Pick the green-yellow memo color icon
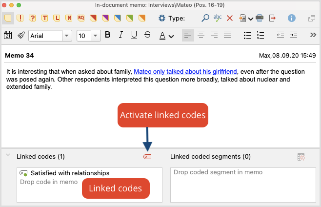 click(x=130, y=18)
